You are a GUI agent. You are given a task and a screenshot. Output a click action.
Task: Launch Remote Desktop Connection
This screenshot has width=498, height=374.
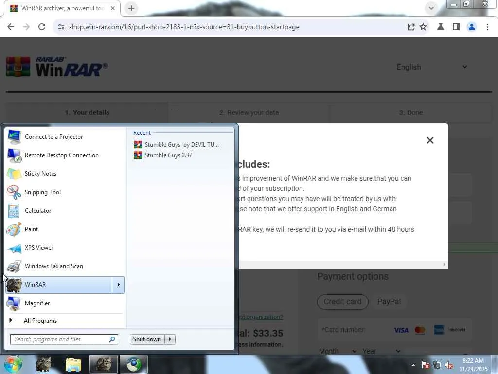click(65, 155)
